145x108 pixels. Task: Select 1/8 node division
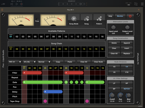114,72
